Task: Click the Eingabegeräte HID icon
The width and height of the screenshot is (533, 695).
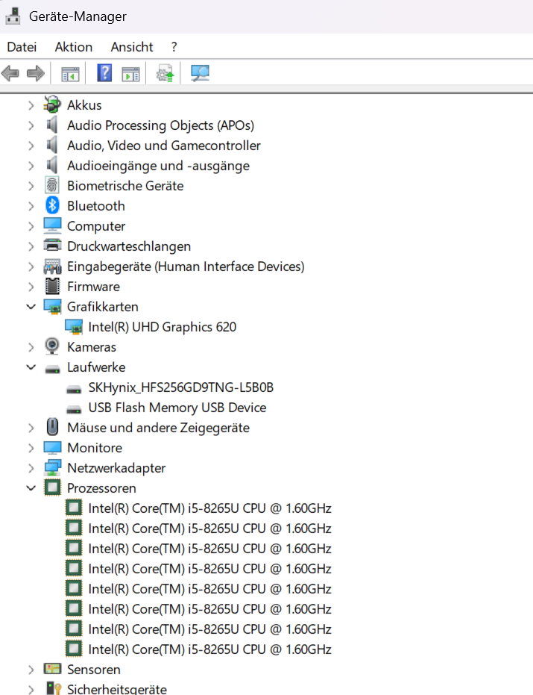Action: 52,267
